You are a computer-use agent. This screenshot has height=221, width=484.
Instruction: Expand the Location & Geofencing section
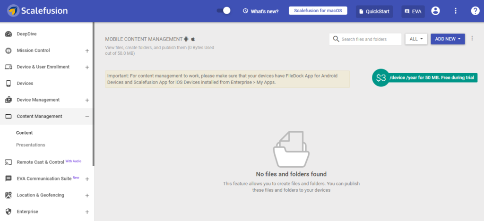(87, 195)
